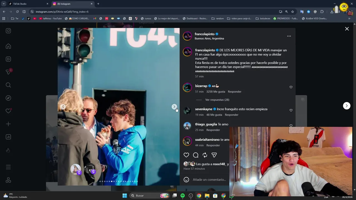Open the KickBot VOD Downloader bookmark
Screen dimensions: 356x200
point(314,19)
